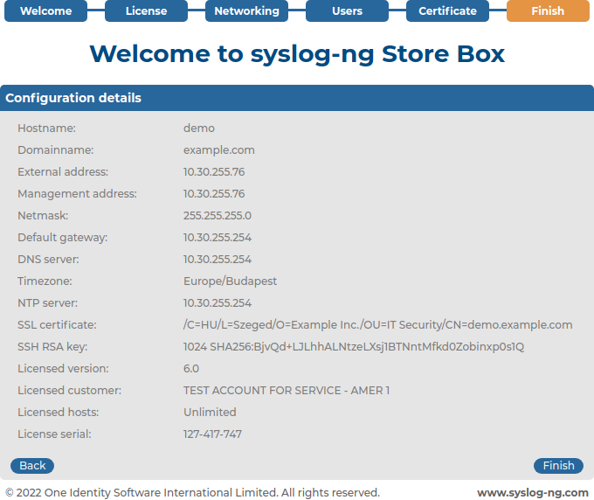This screenshot has width=594, height=500.
Task: Click the Management address value 10.30.255.76
Action: click(214, 194)
